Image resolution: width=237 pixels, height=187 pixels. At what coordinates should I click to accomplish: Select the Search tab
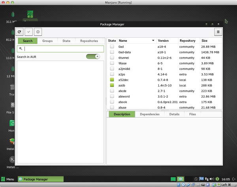[28, 41]
